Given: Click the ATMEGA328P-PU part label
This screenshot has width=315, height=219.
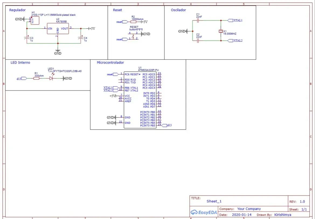Looking at the screenshot, I should [148, 70].
